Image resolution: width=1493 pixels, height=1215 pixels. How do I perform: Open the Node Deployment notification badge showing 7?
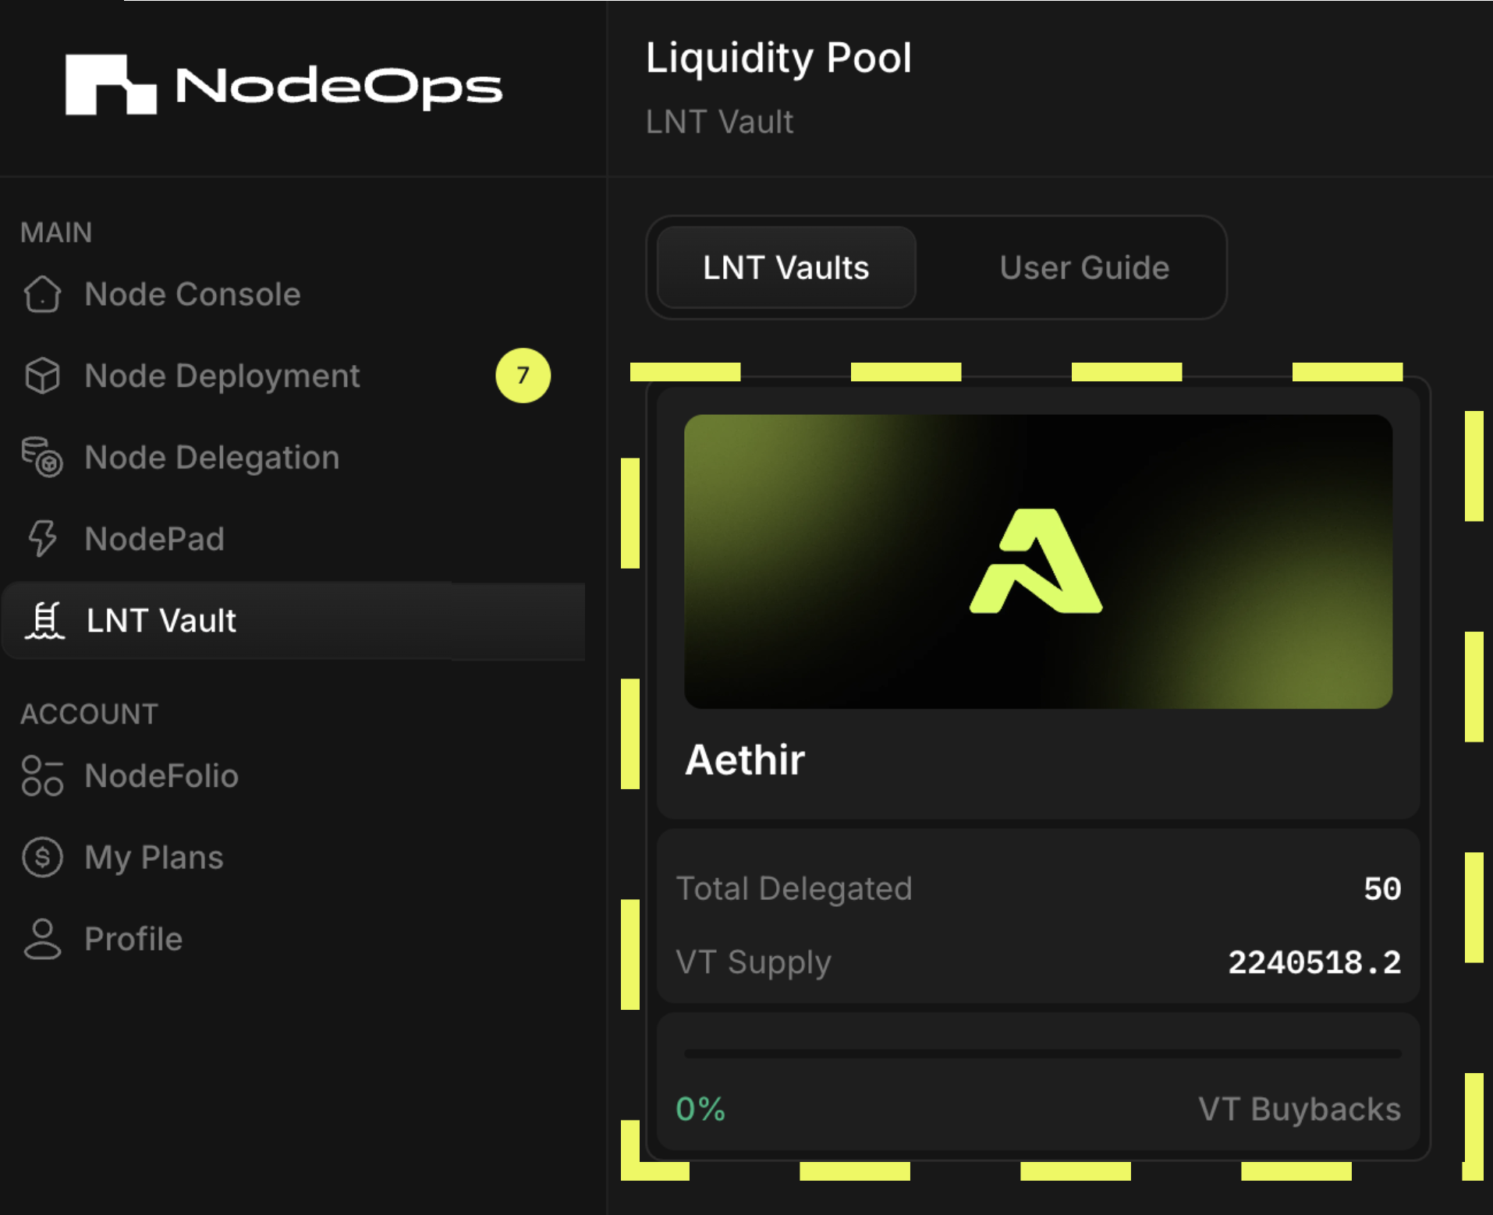(x=523, y=376)
